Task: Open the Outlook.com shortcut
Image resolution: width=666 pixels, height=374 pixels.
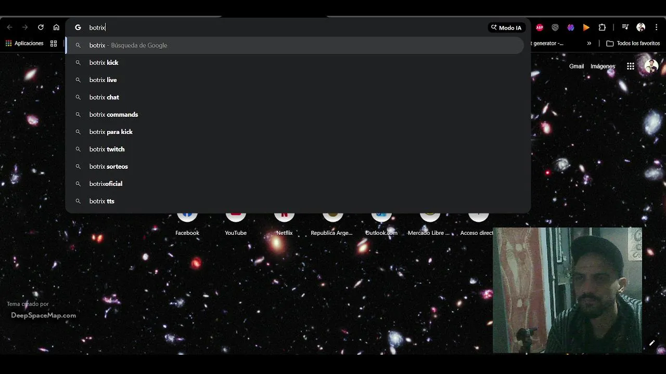Action: 381,223
